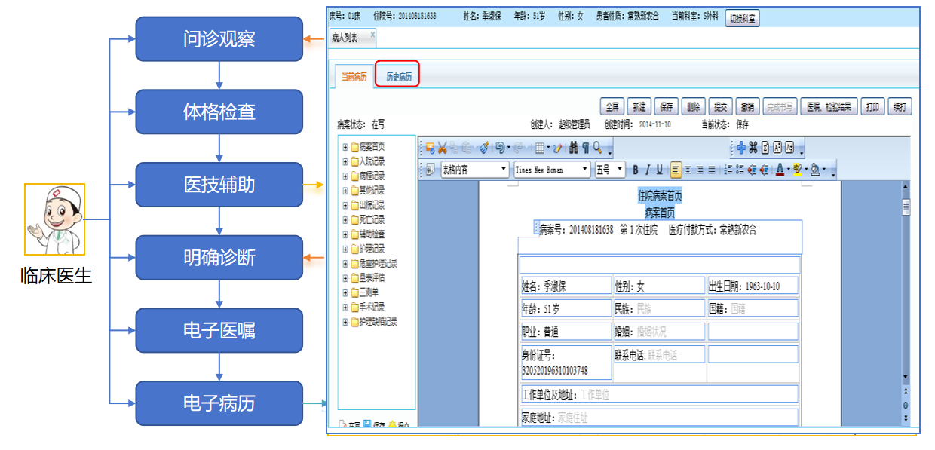Toggle underline formatting
This screenshot has width=935, height=450.
pyautogui.click(x=660, y=170)
